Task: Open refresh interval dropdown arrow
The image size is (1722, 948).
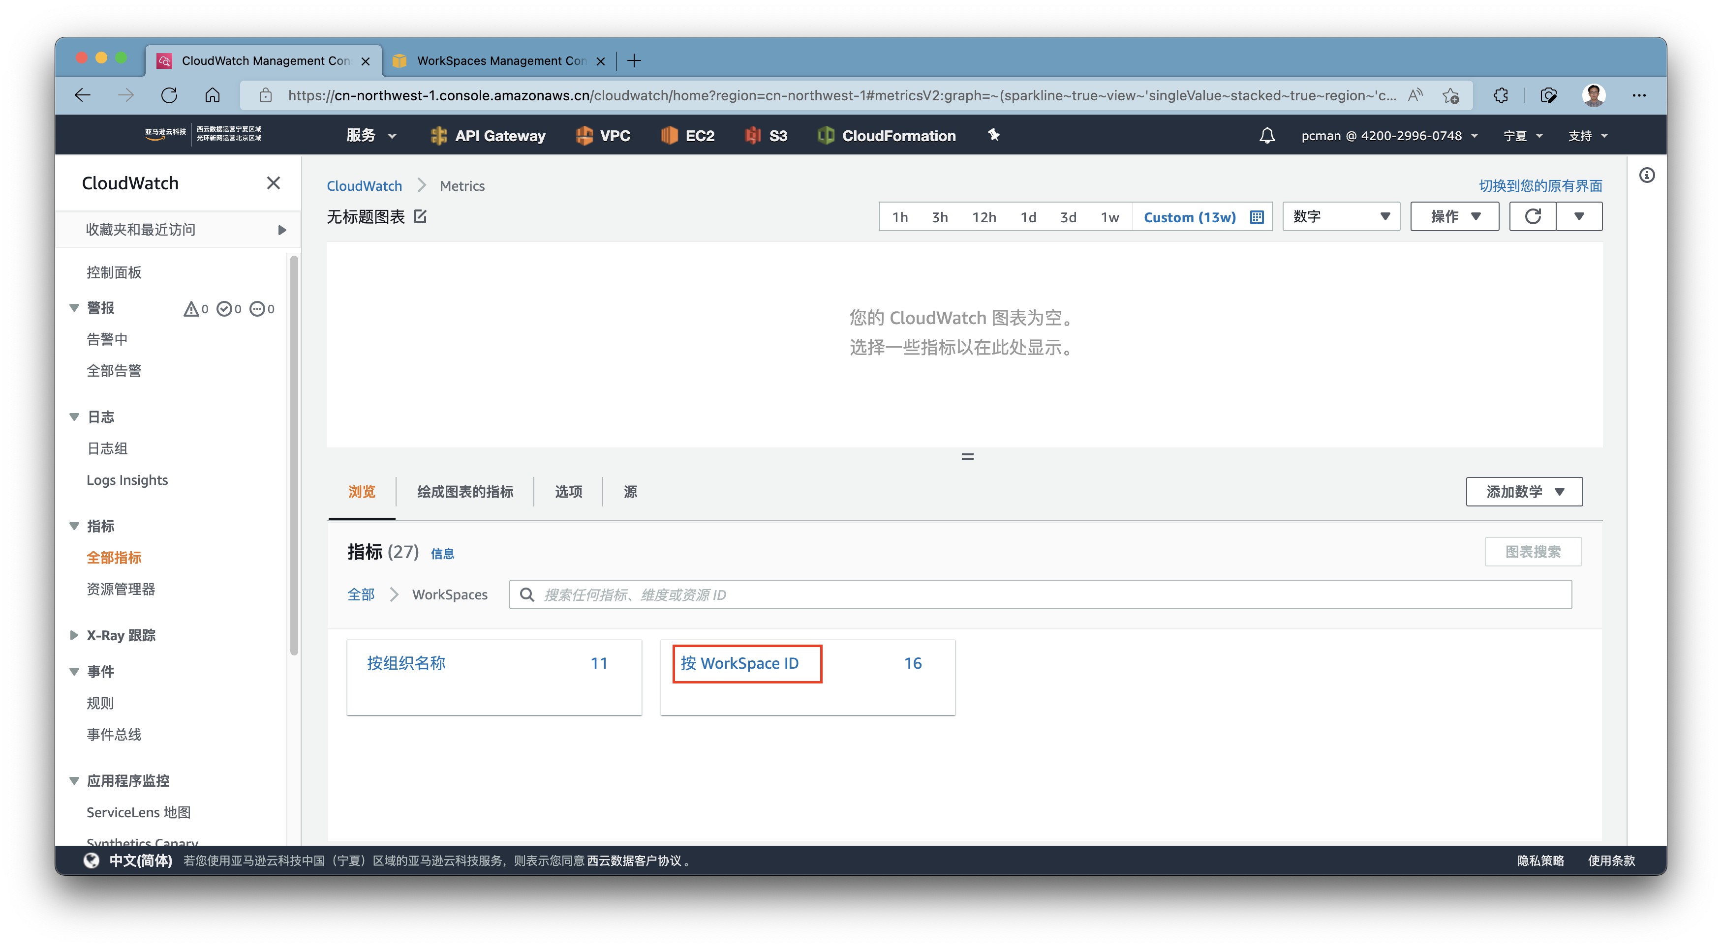Action: click(1579, 216)
